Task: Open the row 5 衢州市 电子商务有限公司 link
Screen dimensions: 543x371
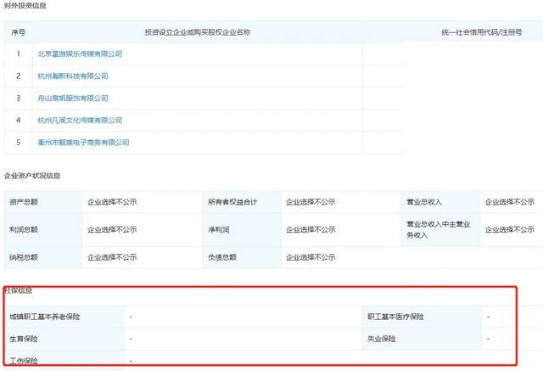Action: tap(83, 143)
